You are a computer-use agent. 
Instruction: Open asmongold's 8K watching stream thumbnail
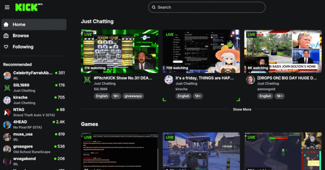[x=283, y=51]
